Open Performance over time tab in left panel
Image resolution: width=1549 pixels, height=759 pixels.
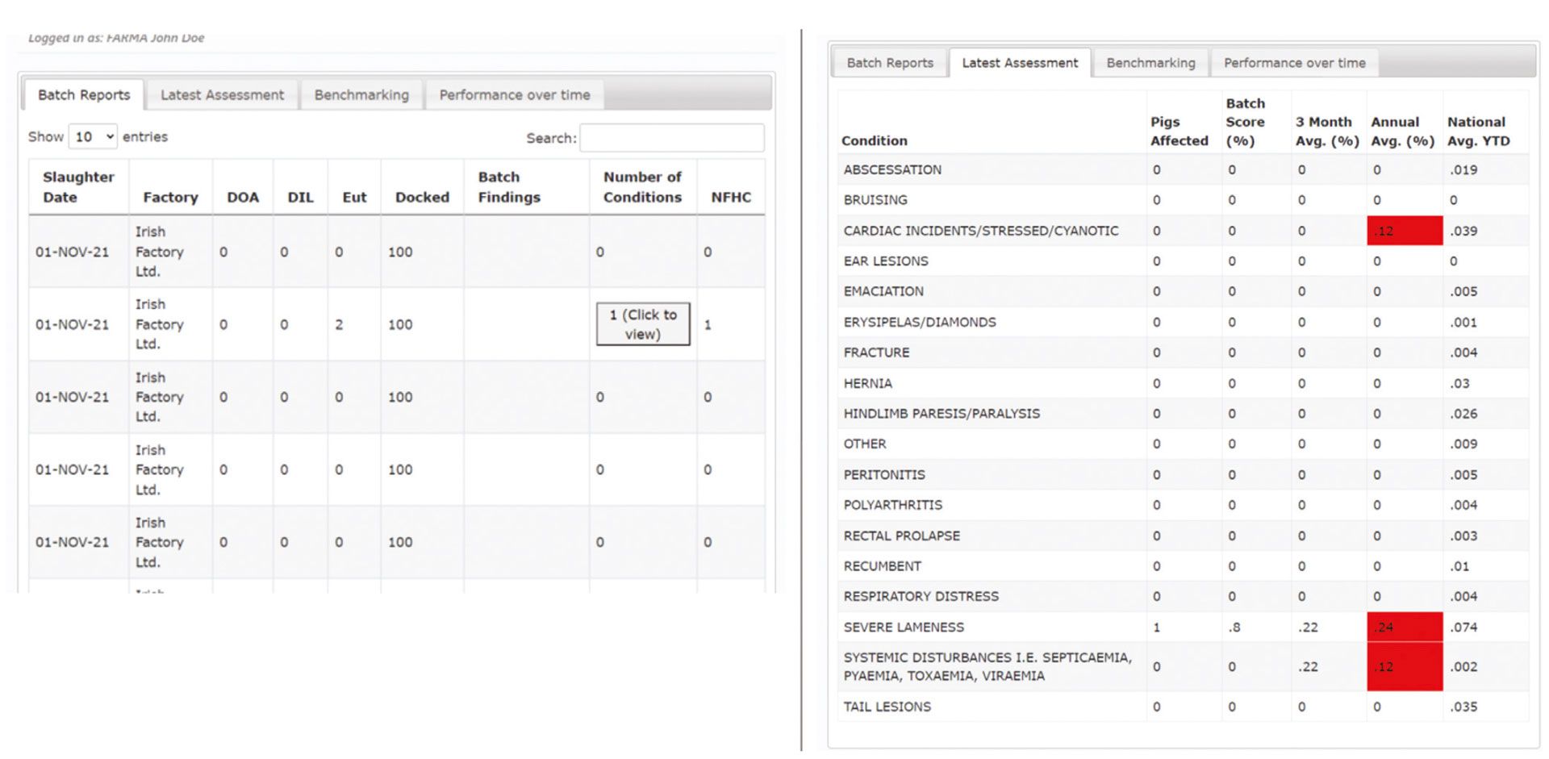515,95
